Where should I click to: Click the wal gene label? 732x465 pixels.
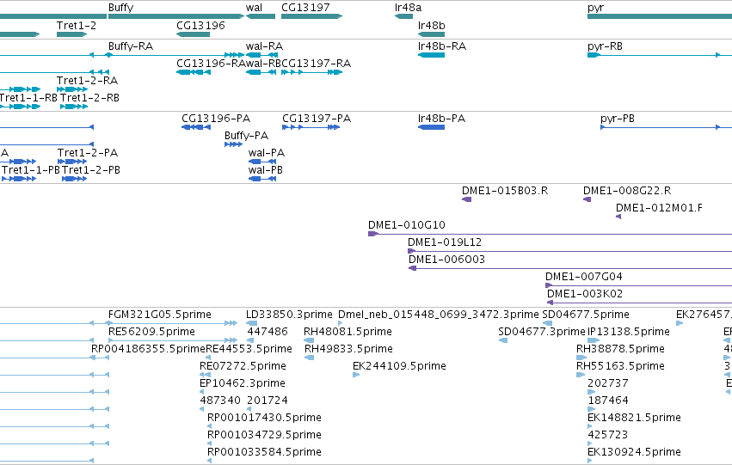click(254, 8)
